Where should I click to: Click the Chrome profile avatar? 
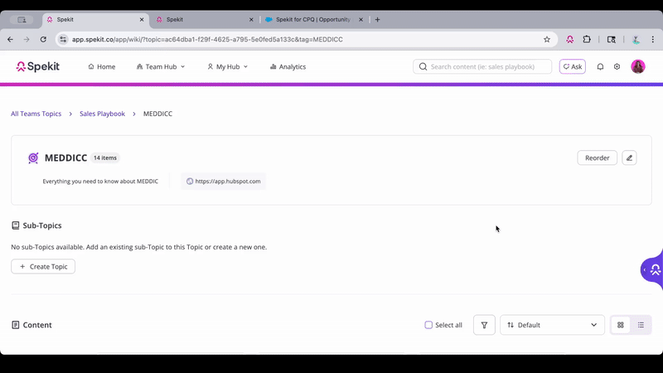coord(636,39)
